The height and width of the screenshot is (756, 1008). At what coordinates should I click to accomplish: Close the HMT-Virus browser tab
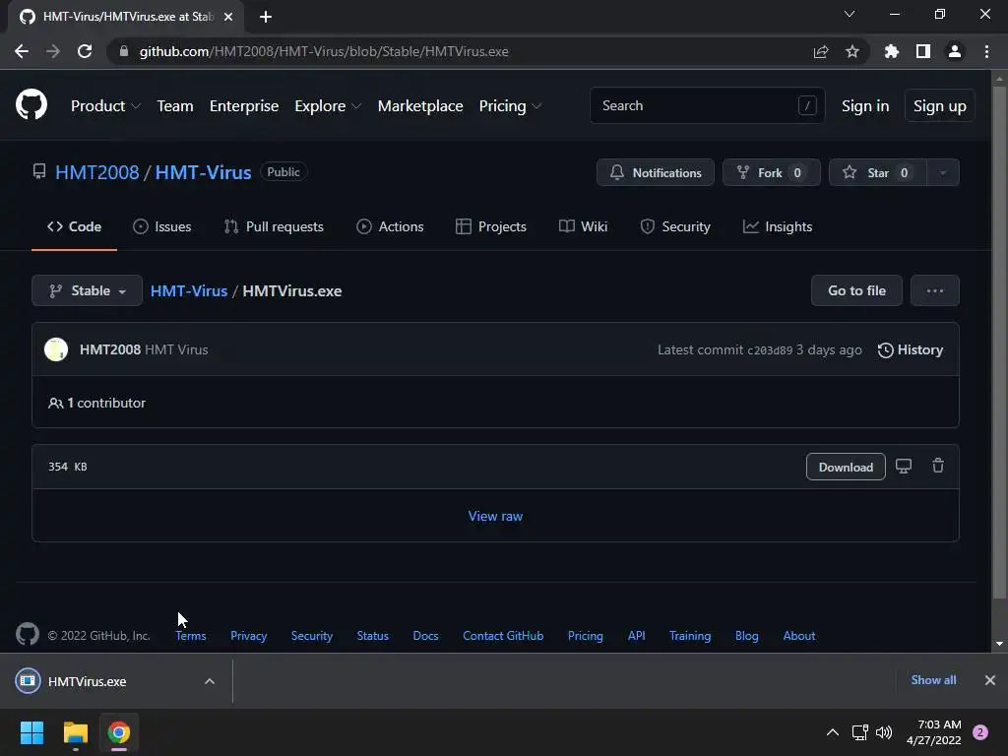pyautogui.click(x=228, y=17)
